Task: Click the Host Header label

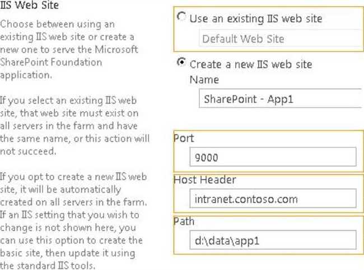Action: tap(205, 179)
